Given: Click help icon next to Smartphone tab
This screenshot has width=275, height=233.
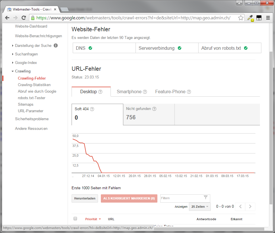Looking at the screenshot, I should [145, 92].
